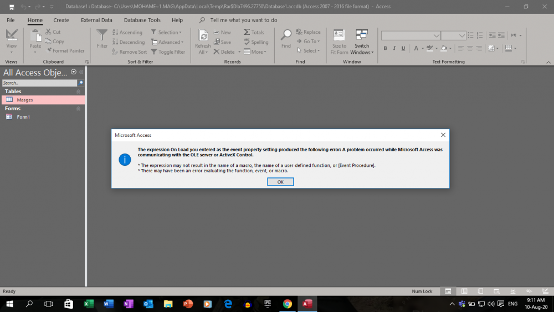The image size is (554, 312).
Task: Open the Select dropdown in Find group
Action: (308, 50)
